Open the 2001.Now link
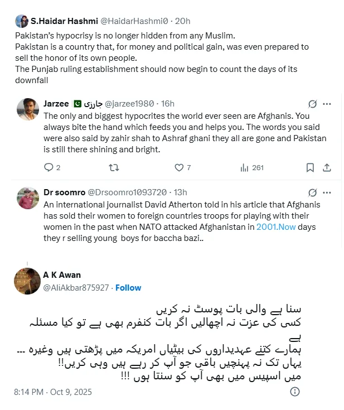This screenshot has height=410, width=344. click(276, 226)
